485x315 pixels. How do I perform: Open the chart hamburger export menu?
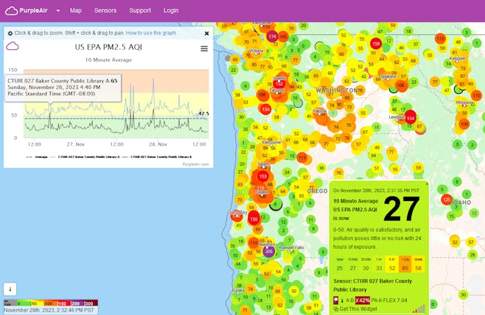click(203, 49)
